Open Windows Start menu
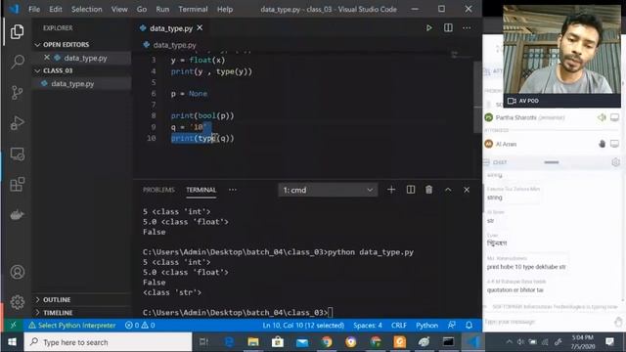626x352 pixels. [12, 342]
